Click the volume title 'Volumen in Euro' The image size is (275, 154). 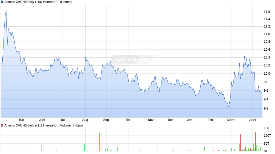71,125
